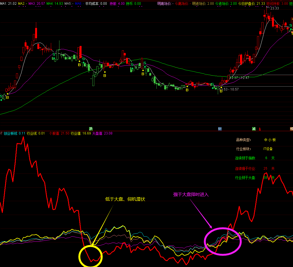Click the MA4: 14.93 indicator label
The image size is (293, 267).
click(x=54, y=4)
